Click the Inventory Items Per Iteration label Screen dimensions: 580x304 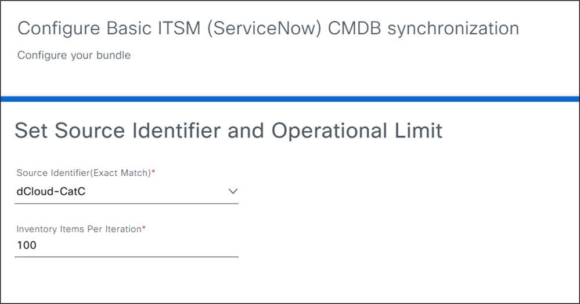click(x=78, y=229)
